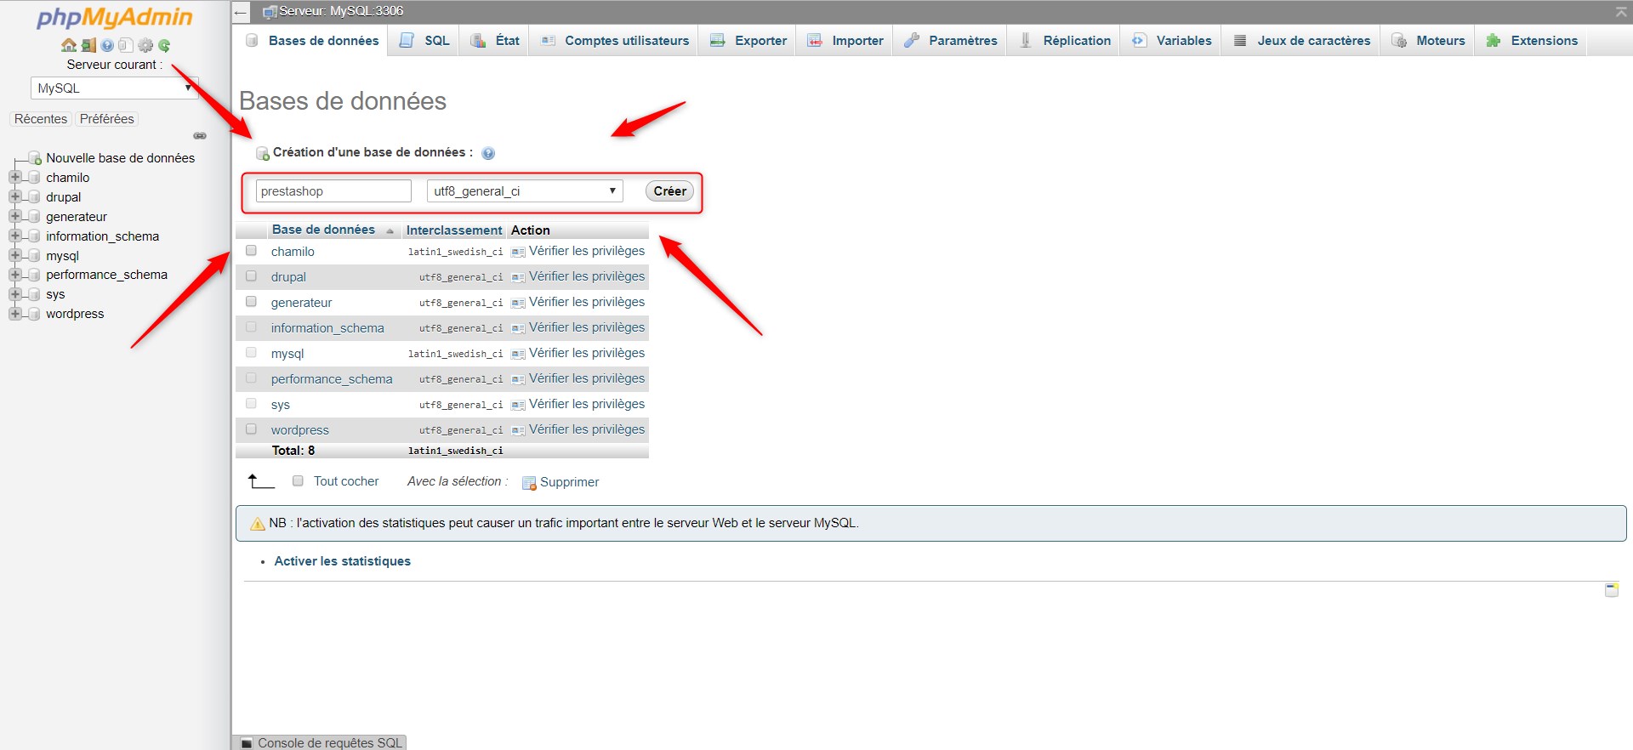Open the Importer tab
Image resolution: width=1633 pixels, height=750 pixels.
(845, 41)
